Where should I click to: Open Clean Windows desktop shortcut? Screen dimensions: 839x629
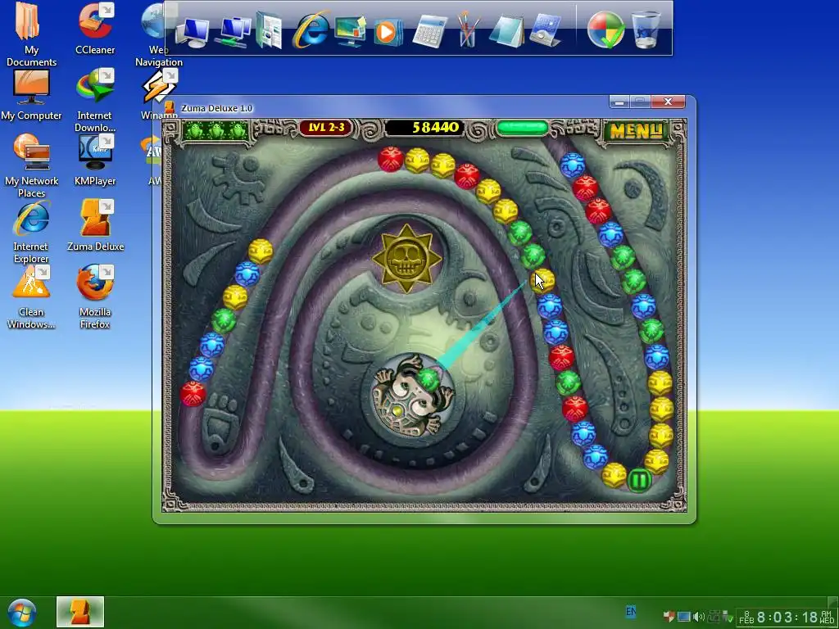31,297
